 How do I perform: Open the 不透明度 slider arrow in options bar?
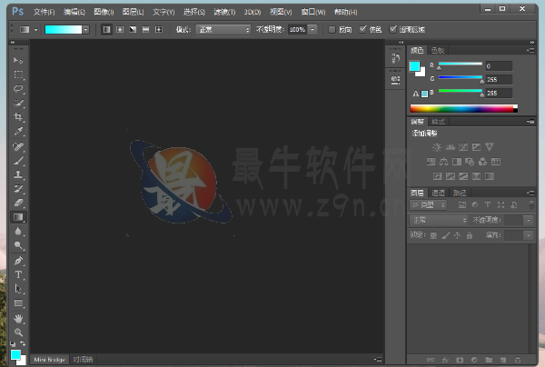[312, 30]
